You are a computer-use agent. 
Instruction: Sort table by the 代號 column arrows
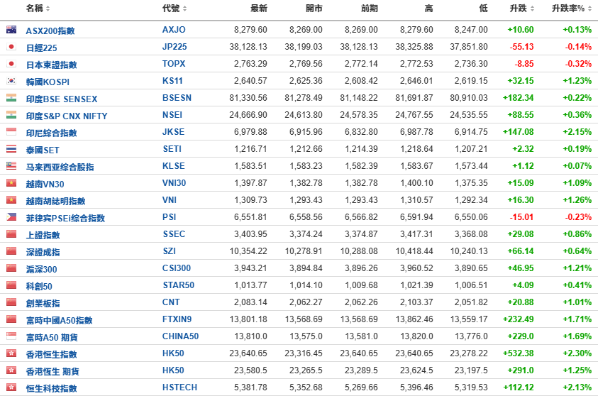[184, 9]
